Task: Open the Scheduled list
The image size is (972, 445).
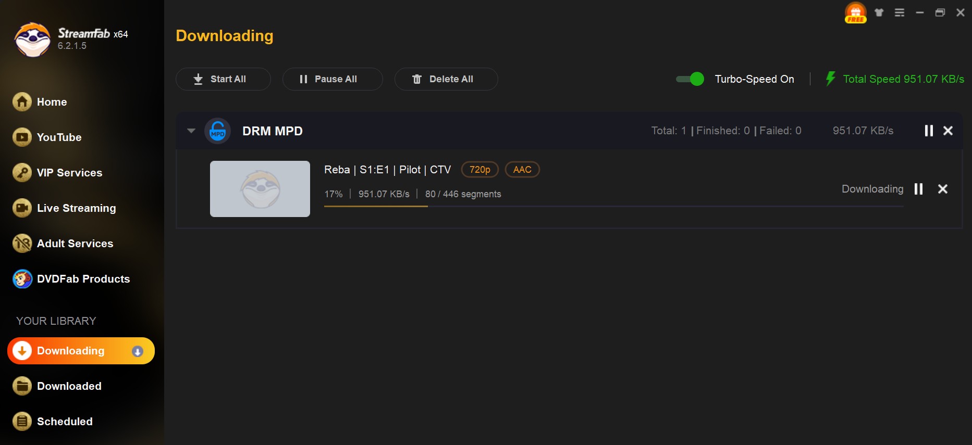Action: pyautogui.click(x=65, y=422)
